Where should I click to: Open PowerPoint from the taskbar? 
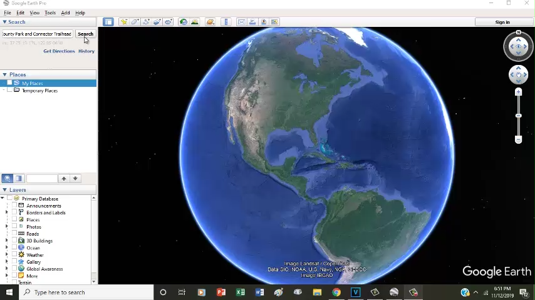tap(221, 292)
